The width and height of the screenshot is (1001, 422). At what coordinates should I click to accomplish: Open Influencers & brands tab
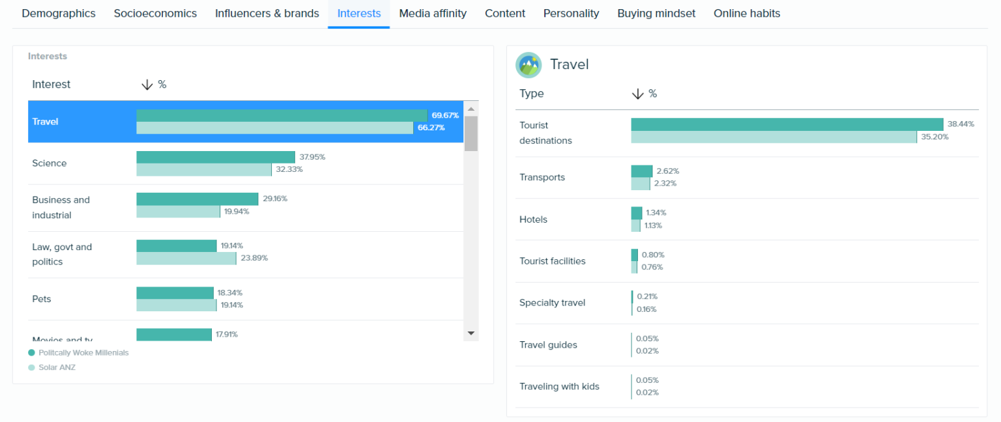pos(267,13)
